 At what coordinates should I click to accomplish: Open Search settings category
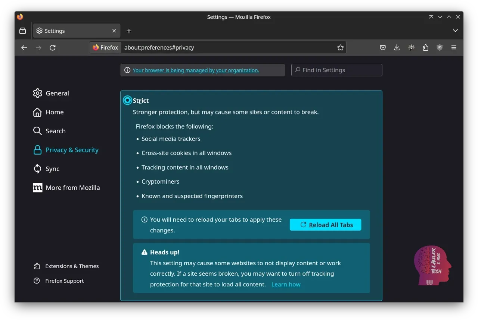(49, 131)
